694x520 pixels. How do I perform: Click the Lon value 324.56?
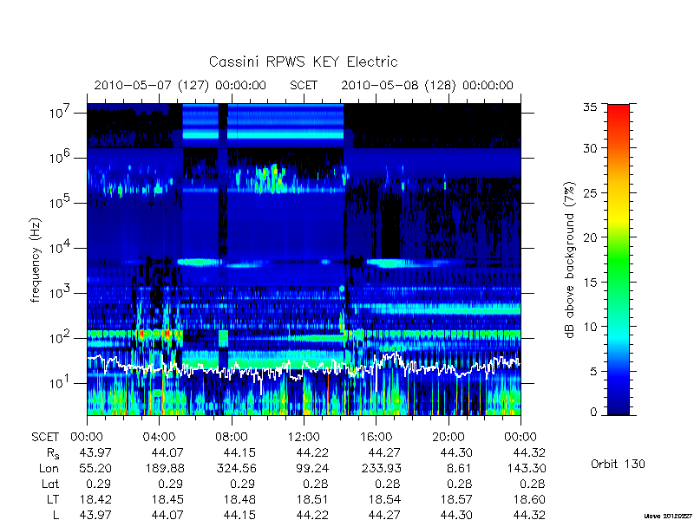[x=235, y=468]
